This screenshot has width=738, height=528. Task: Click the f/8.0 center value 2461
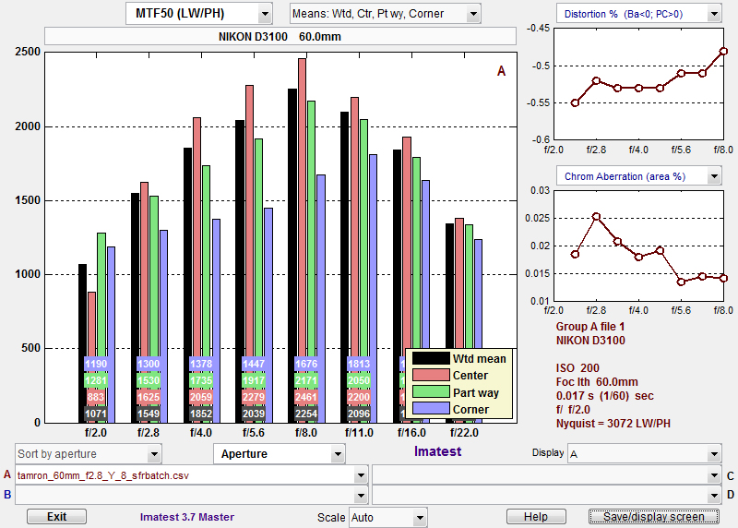tap(306, 397)
